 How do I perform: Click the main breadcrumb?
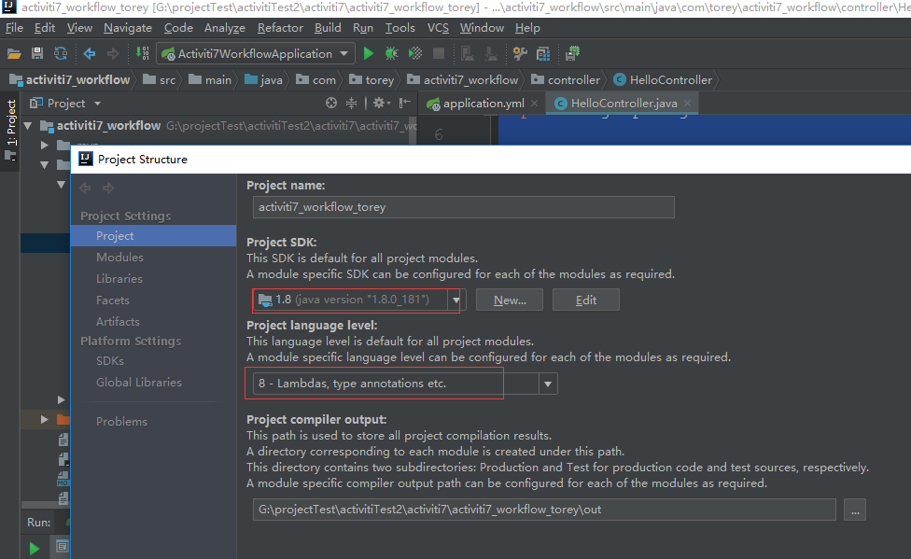coord(210,80)
